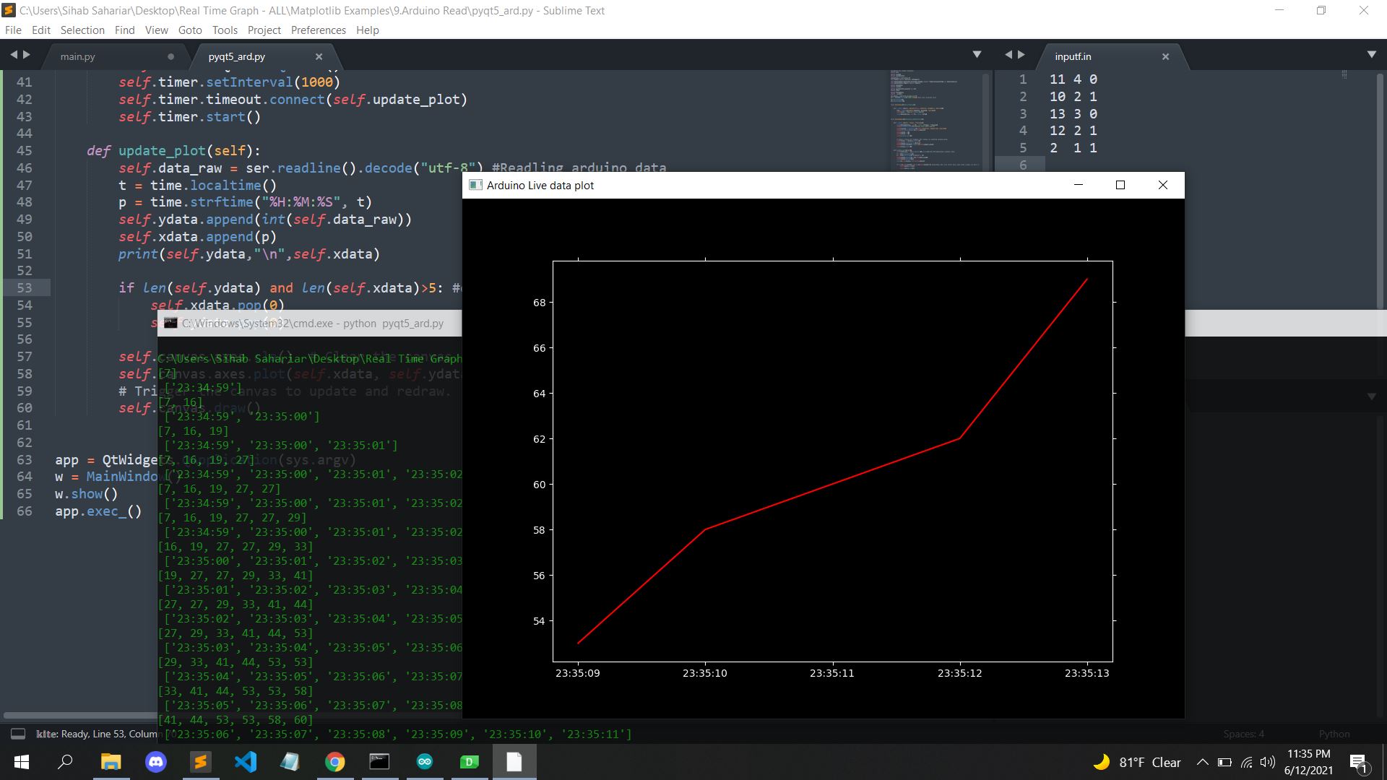1387x780 pixels.
Task: Go to previous tab in left pane
Action: [14, 55]
